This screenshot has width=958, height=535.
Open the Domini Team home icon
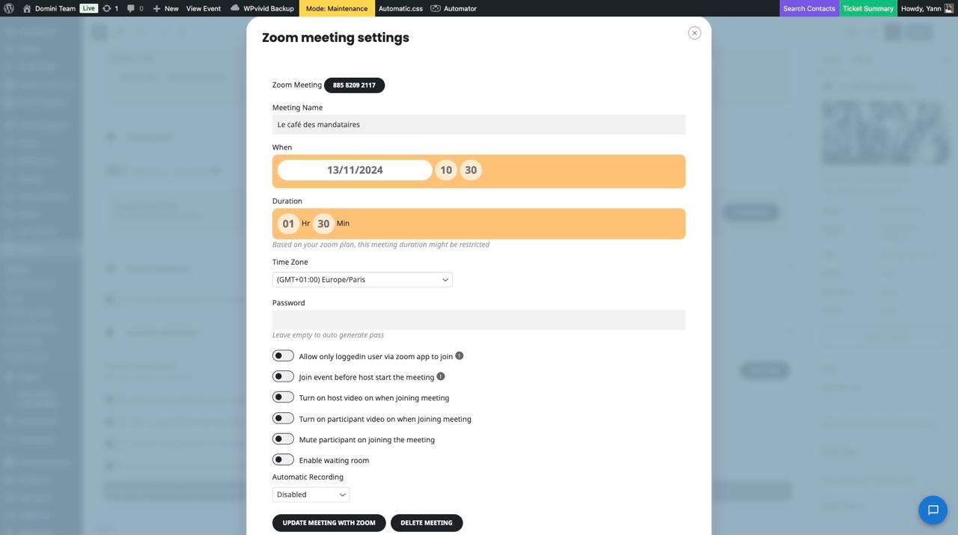coord(27,8)
